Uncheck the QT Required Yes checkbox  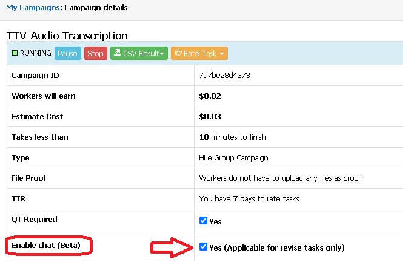[203, 221]
